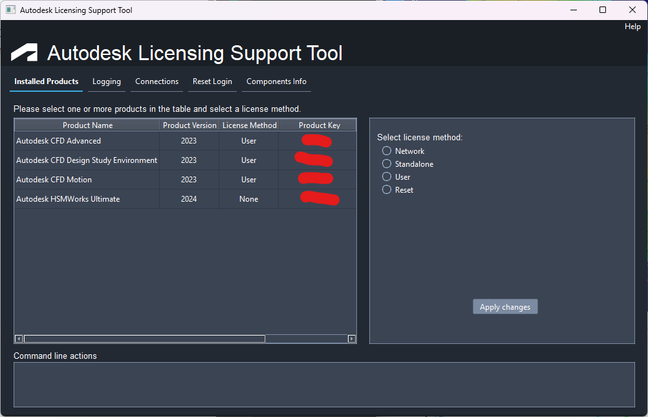The image size is (648, 417).
Task: Click the right arrow of the horizontal scrollbar
Action: coord(351,338)
